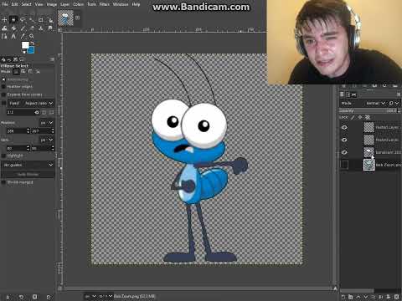402x301 pixels.
Task: Set selection mode to Subtract
Action: coord(30,72)
